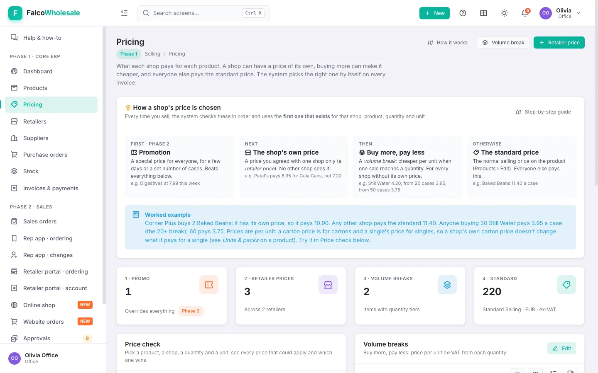Click Edit in Volume breaks panel
The image size is (598, 373).
click(x=561, y=349)
